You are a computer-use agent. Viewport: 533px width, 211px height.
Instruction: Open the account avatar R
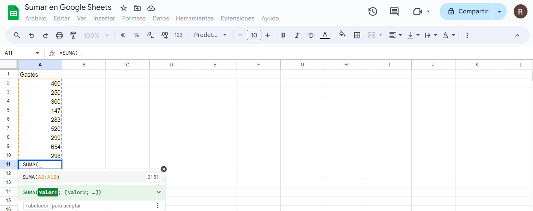tap(520, 11)
